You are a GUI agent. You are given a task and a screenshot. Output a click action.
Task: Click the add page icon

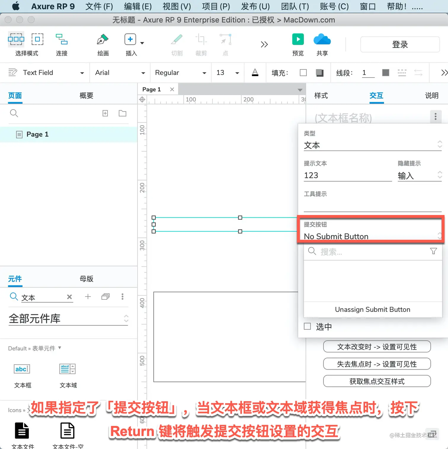[x=105, y=113]
